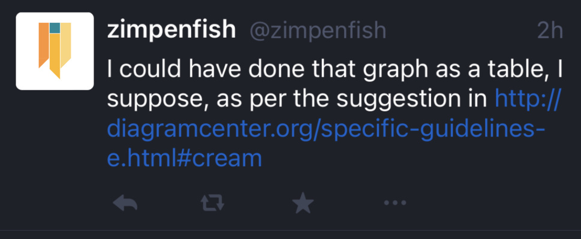This screenshot has height=239, width=581.
Task: Retweet the post about the graph
Action: tap(212, 205)
